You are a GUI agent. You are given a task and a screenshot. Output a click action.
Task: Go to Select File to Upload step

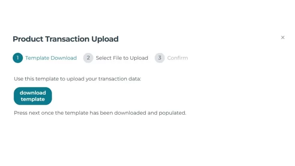click(122, 58)
